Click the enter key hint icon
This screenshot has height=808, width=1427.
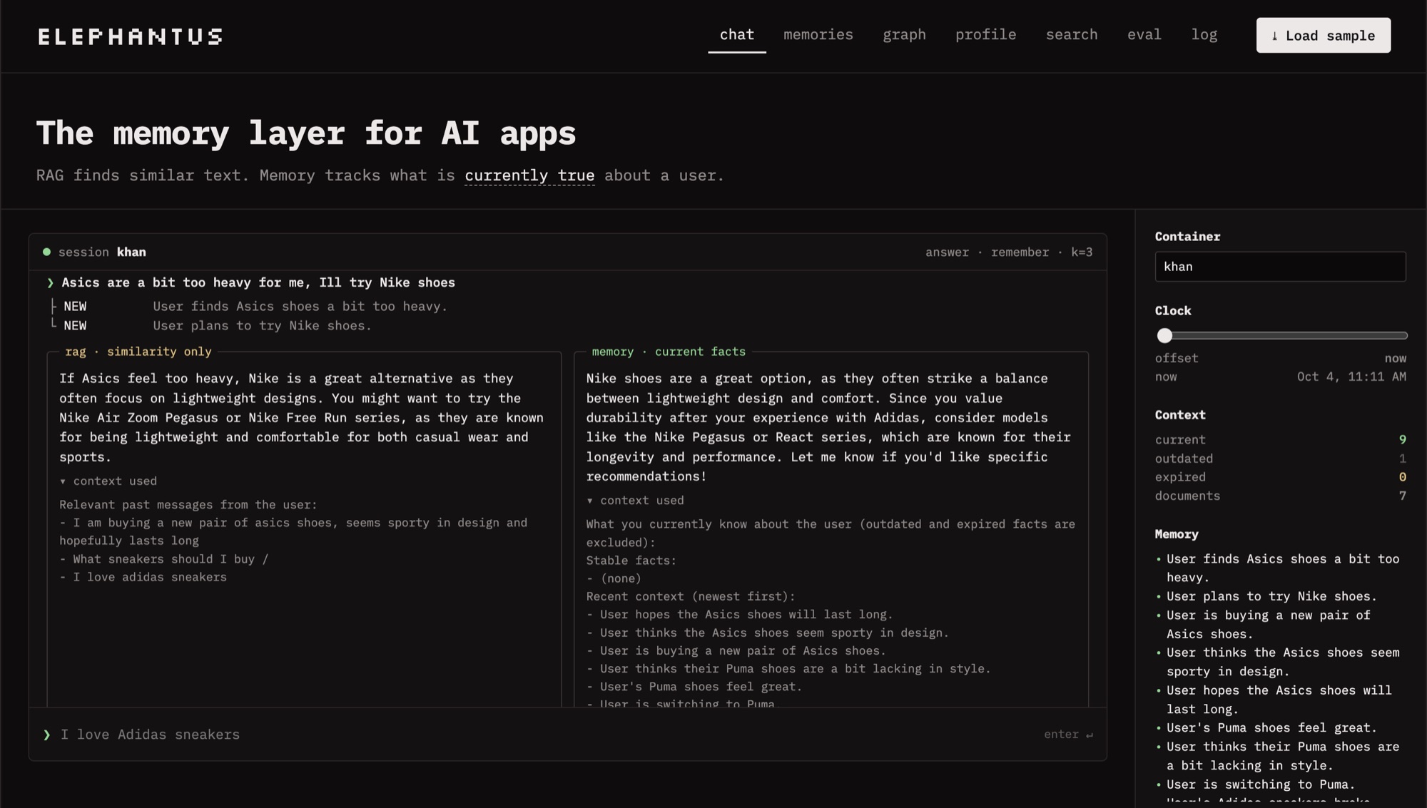click(x=1089, y=735)
